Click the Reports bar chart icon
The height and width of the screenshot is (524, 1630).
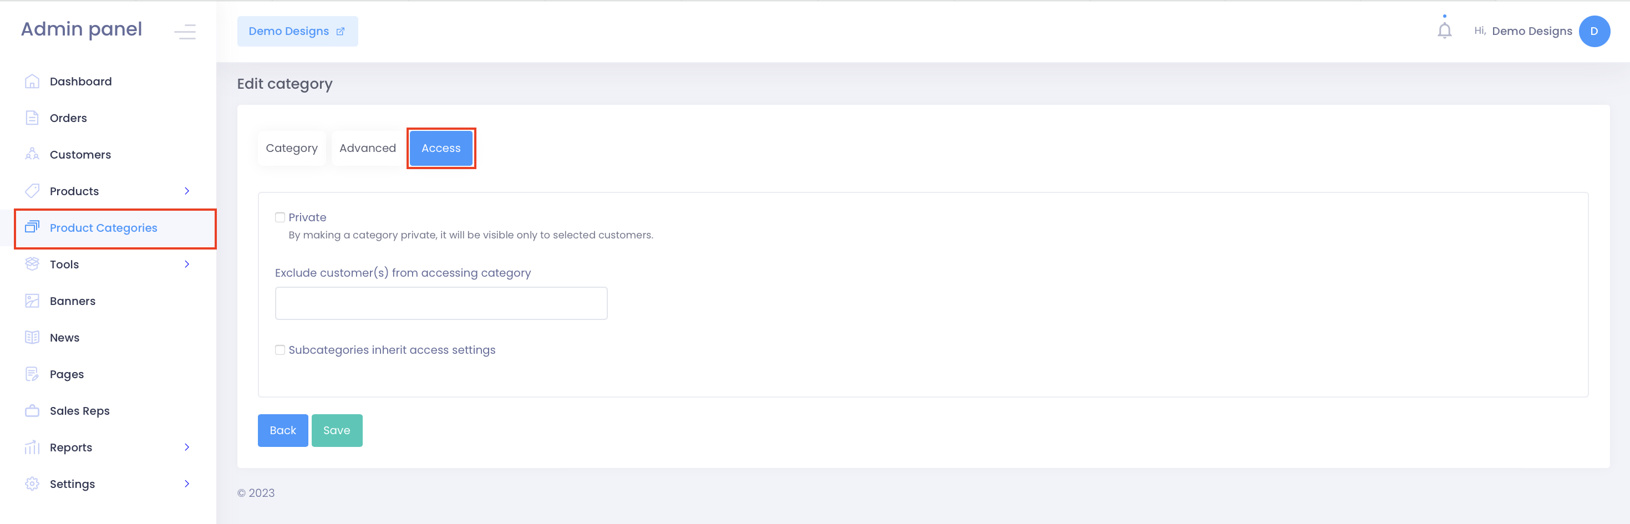pos(32,447)
